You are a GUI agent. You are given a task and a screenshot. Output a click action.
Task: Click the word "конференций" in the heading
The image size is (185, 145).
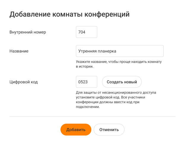click(107, 14)
